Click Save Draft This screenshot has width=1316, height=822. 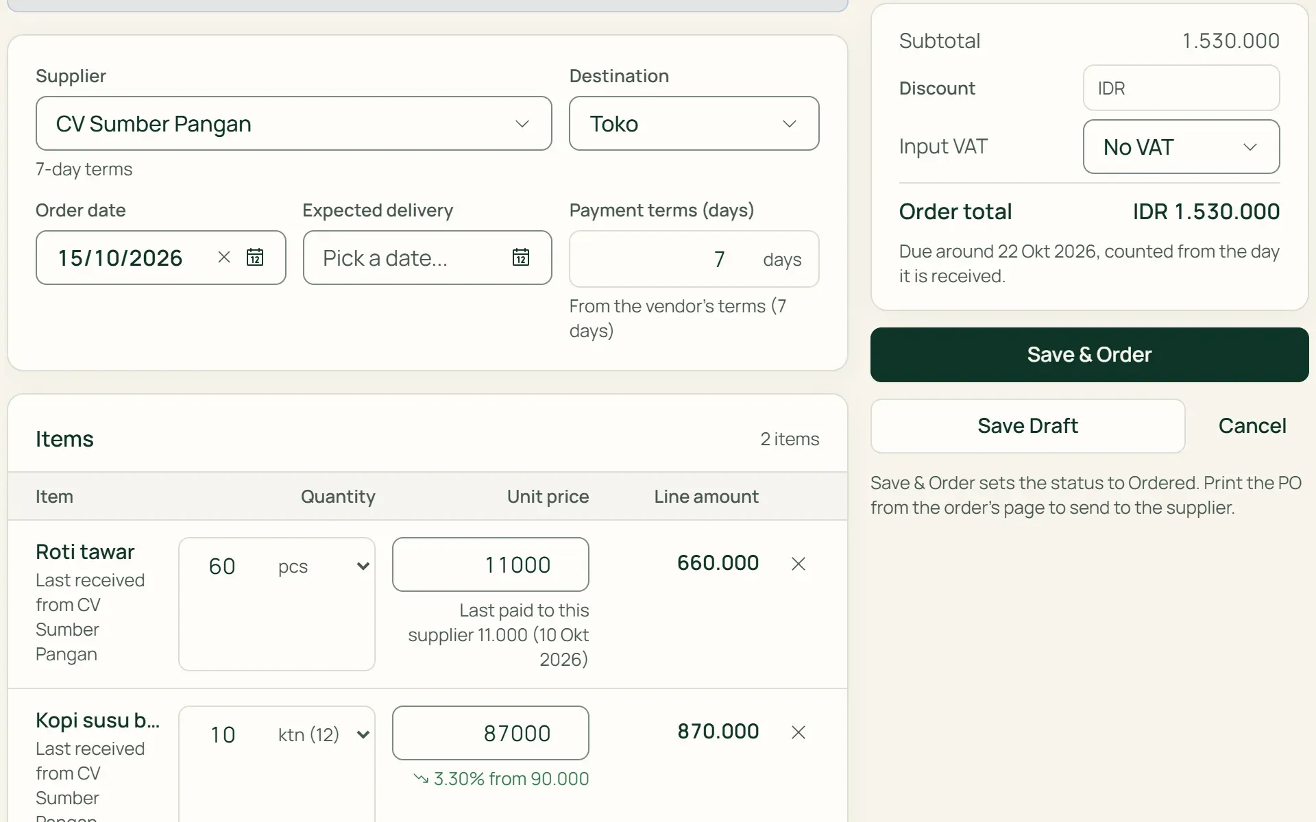click(x=1027, y=426)
